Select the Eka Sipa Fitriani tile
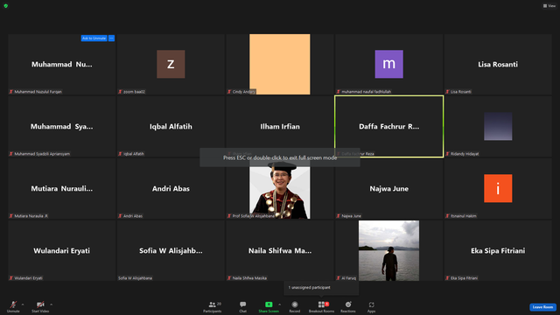 tap(498, 251)
